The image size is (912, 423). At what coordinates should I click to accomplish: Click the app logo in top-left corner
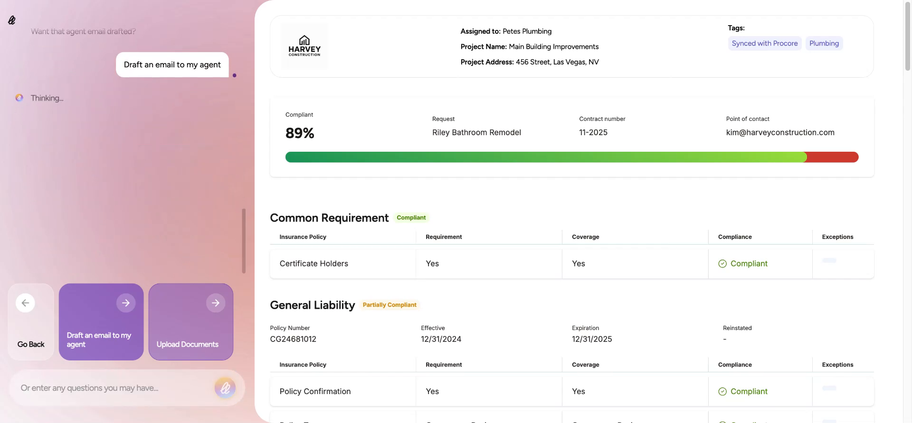[x=12, y=20]
